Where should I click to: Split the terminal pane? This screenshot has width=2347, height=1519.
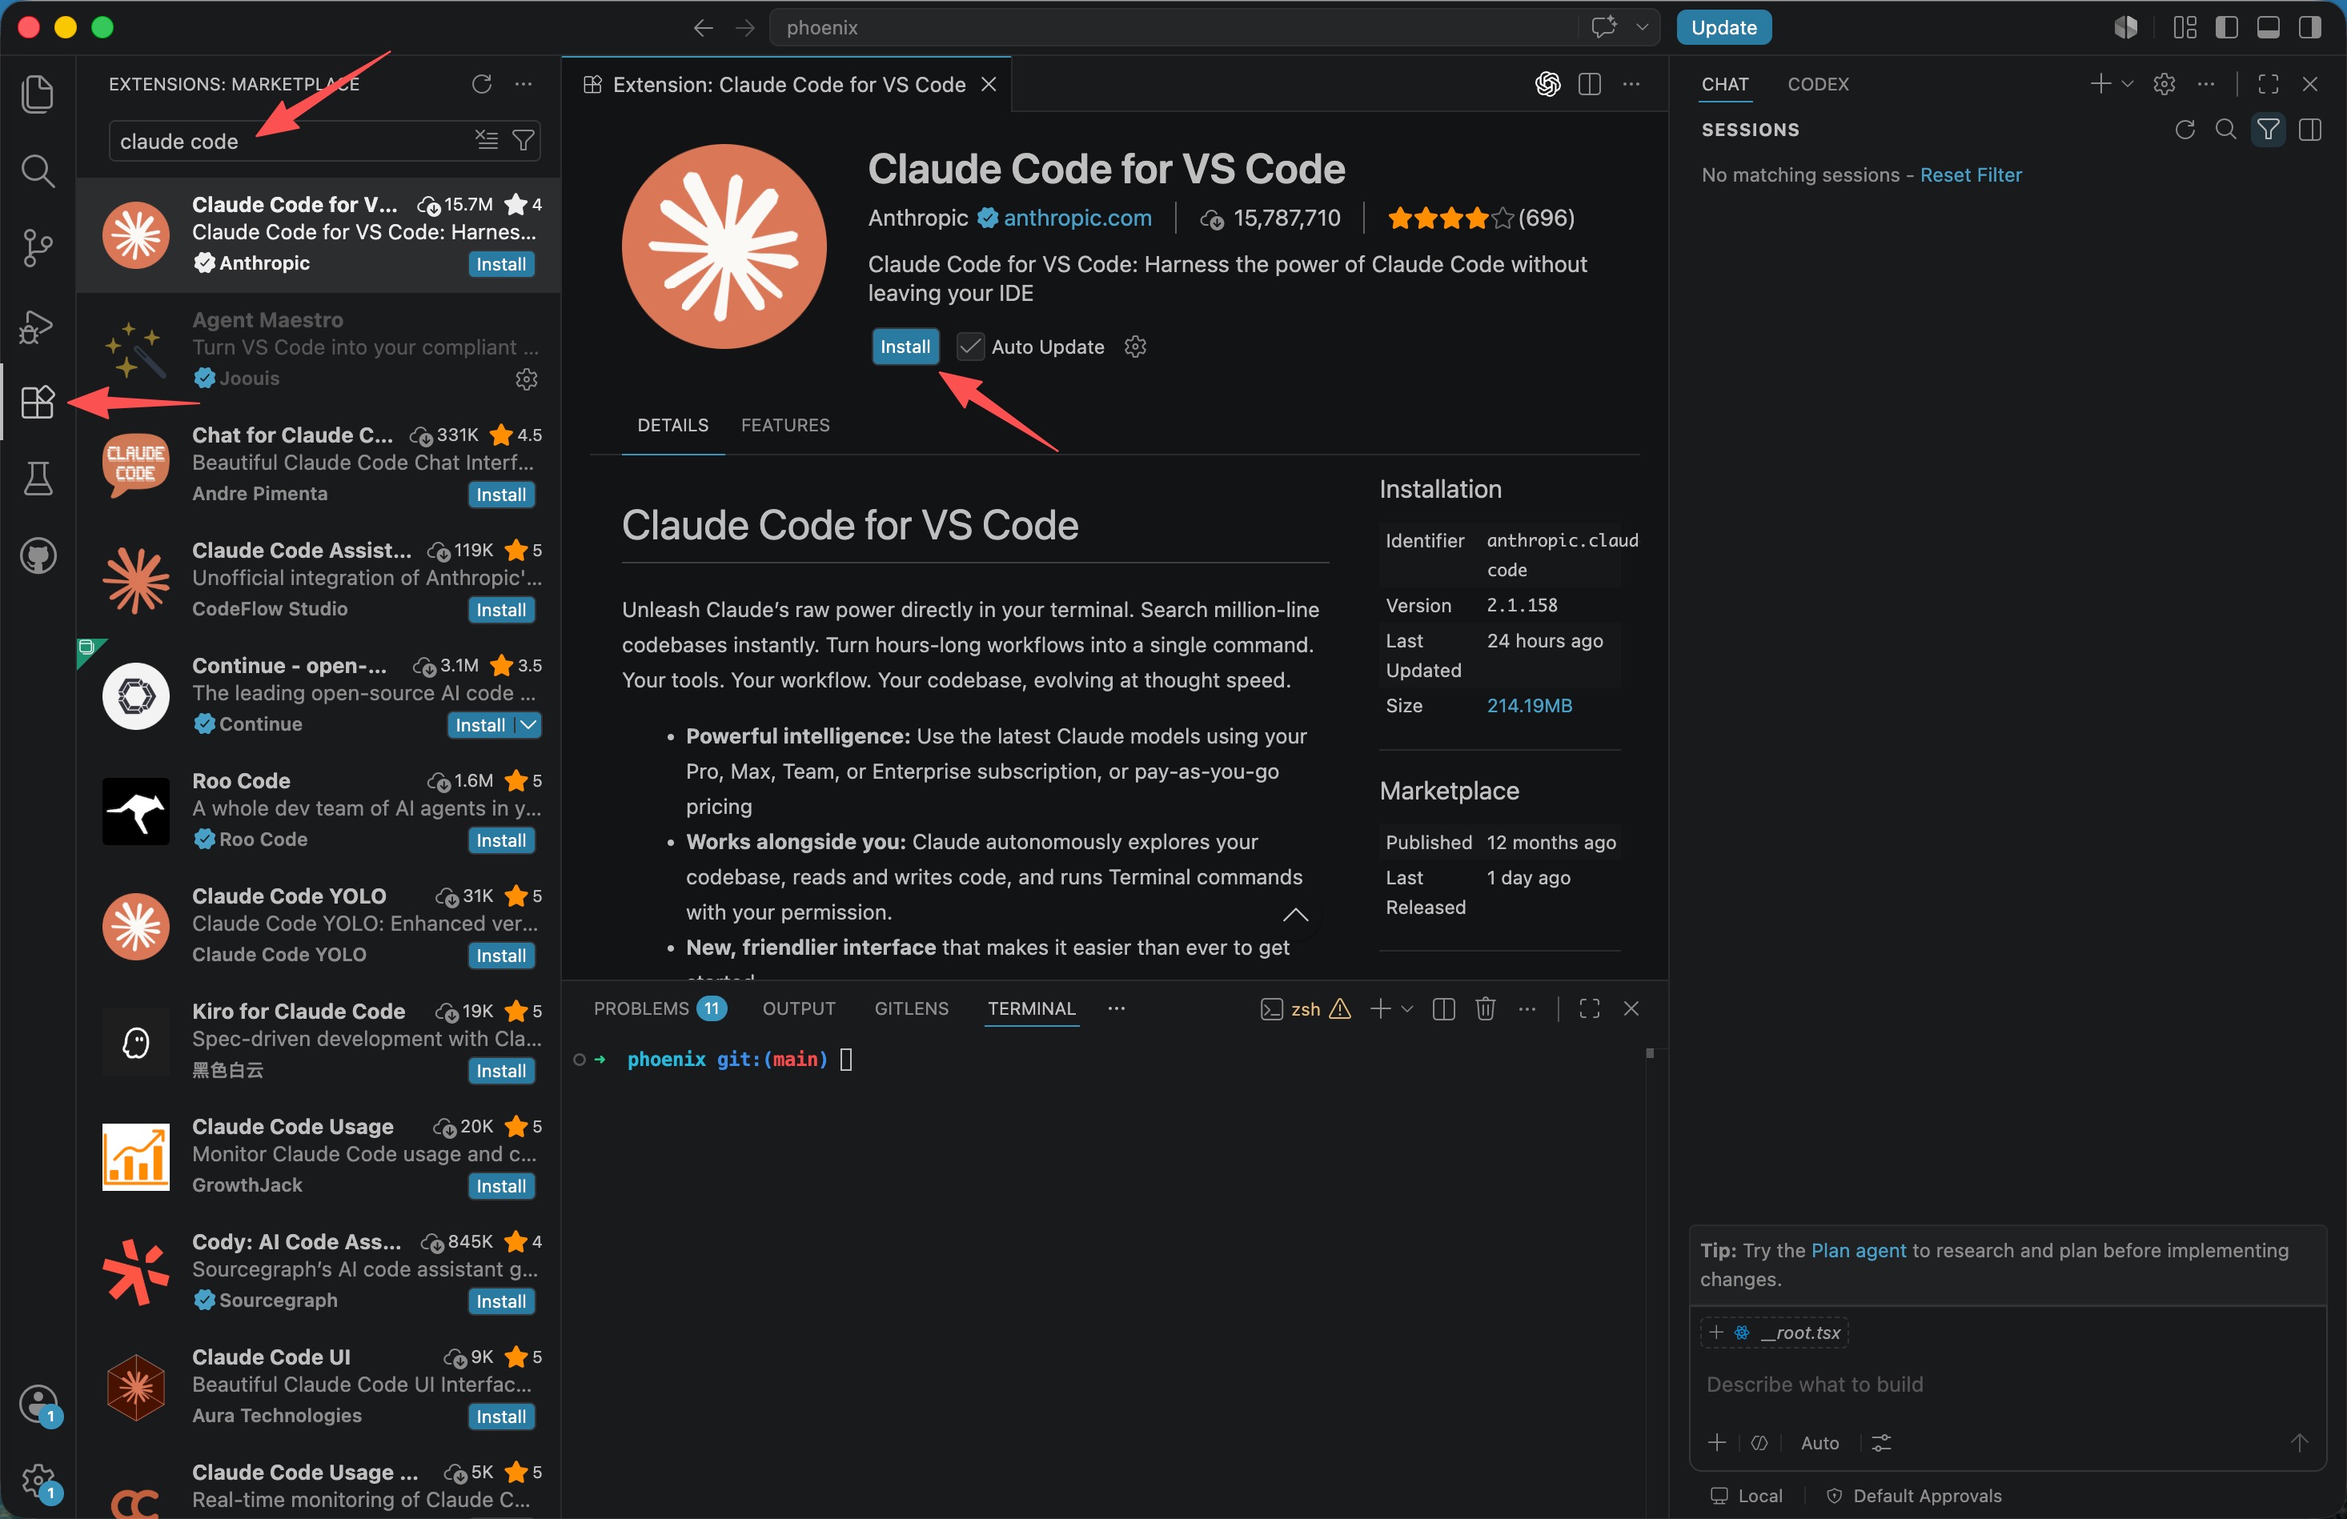(x=1444, y=1008)
